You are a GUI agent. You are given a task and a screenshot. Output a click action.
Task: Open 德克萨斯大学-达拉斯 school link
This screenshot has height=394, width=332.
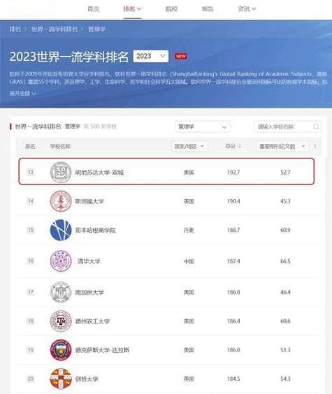point(102,350)
